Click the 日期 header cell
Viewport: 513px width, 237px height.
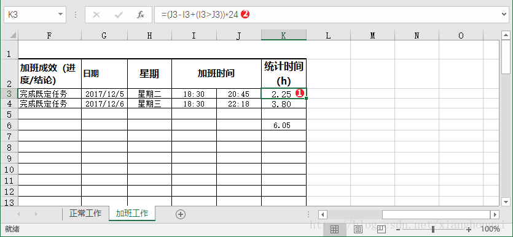click(x=104, y=73)
